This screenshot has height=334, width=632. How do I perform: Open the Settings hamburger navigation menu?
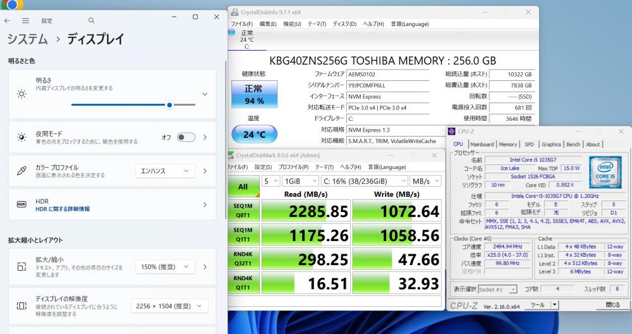pos(25,21)
